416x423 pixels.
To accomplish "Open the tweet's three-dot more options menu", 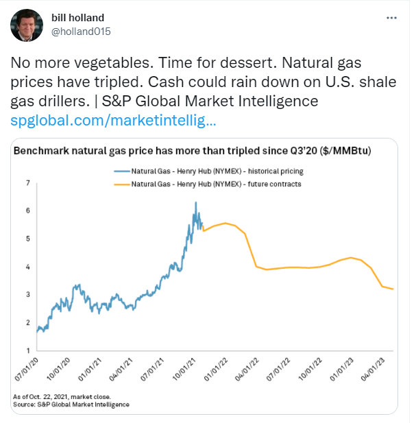I will click(390, 15).
